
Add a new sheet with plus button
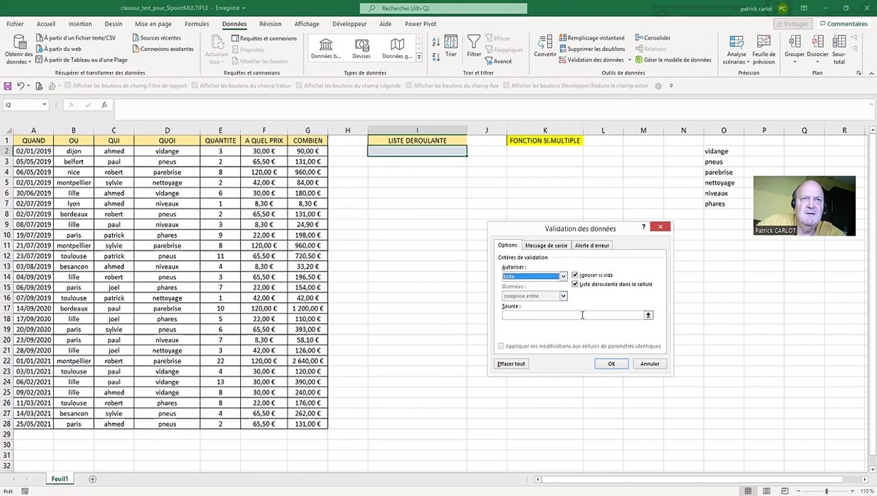point(92,479)
